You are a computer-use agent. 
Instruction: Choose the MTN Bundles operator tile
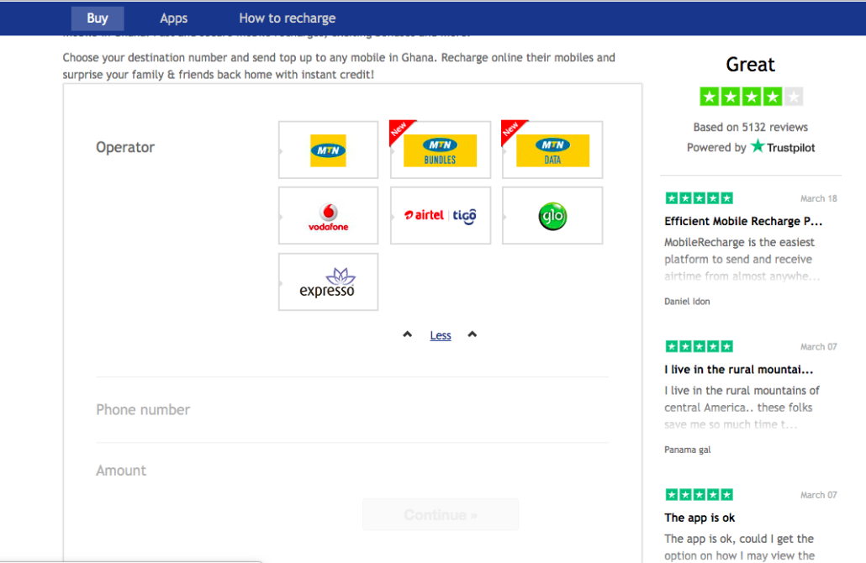441,150
